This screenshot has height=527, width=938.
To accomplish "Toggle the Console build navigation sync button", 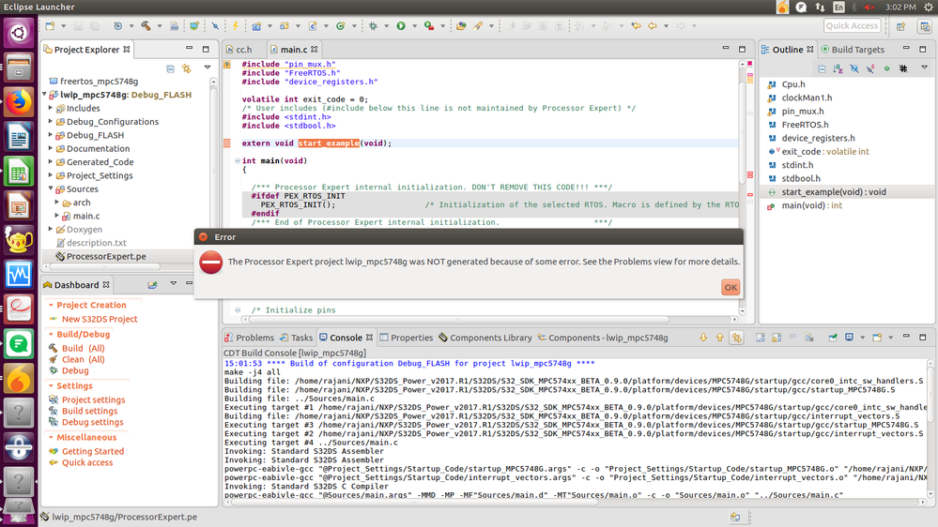I will pos(736,338).
